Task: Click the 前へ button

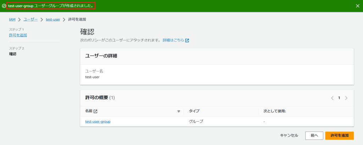Action: (x=314, y=135)
